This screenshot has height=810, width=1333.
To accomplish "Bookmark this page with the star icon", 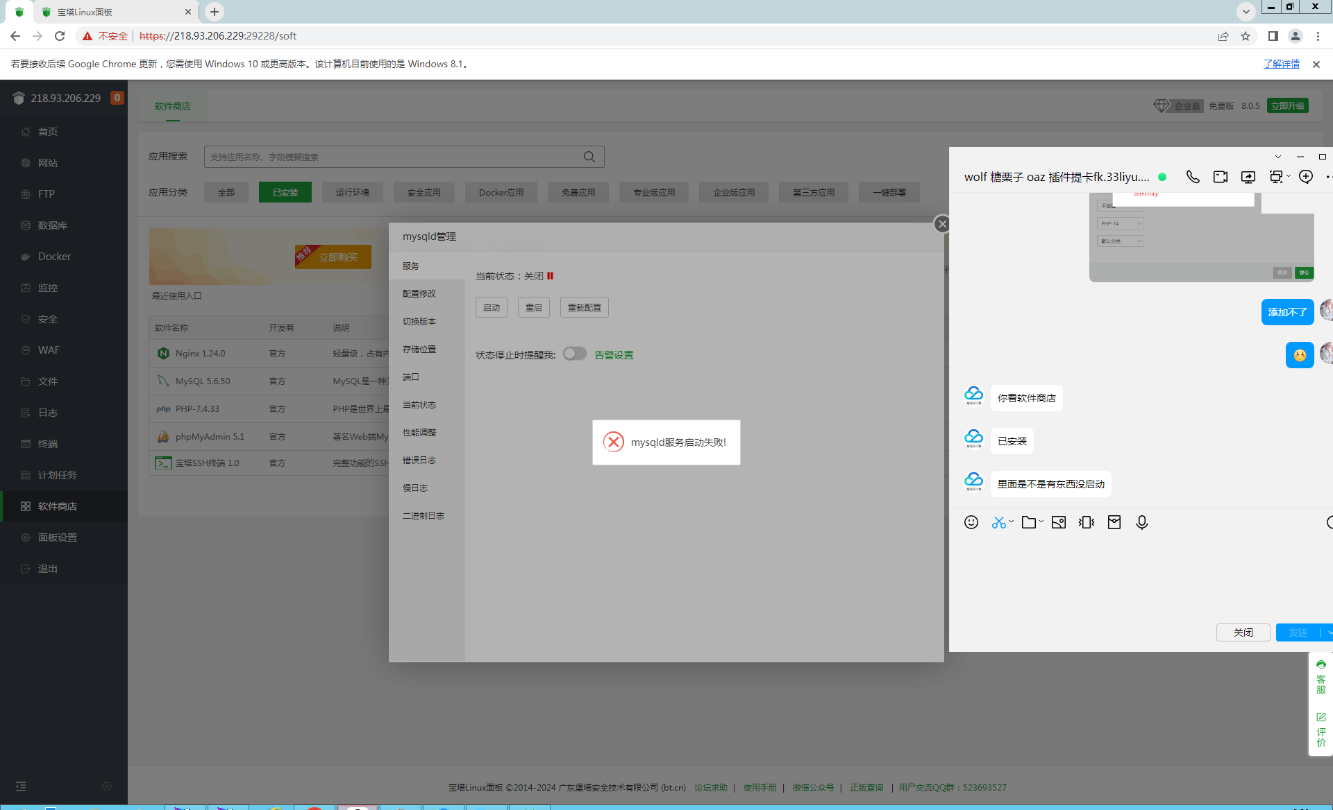I will tap(1246, 36).
